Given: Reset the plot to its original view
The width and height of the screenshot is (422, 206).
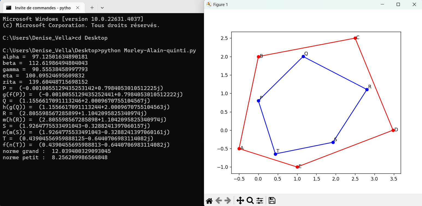Looking at the screenshot, I should tap(209, 201).
